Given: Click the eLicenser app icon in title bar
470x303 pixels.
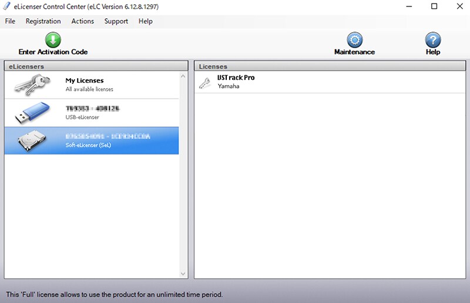Looking at the screenshot, I should point(7,6).
